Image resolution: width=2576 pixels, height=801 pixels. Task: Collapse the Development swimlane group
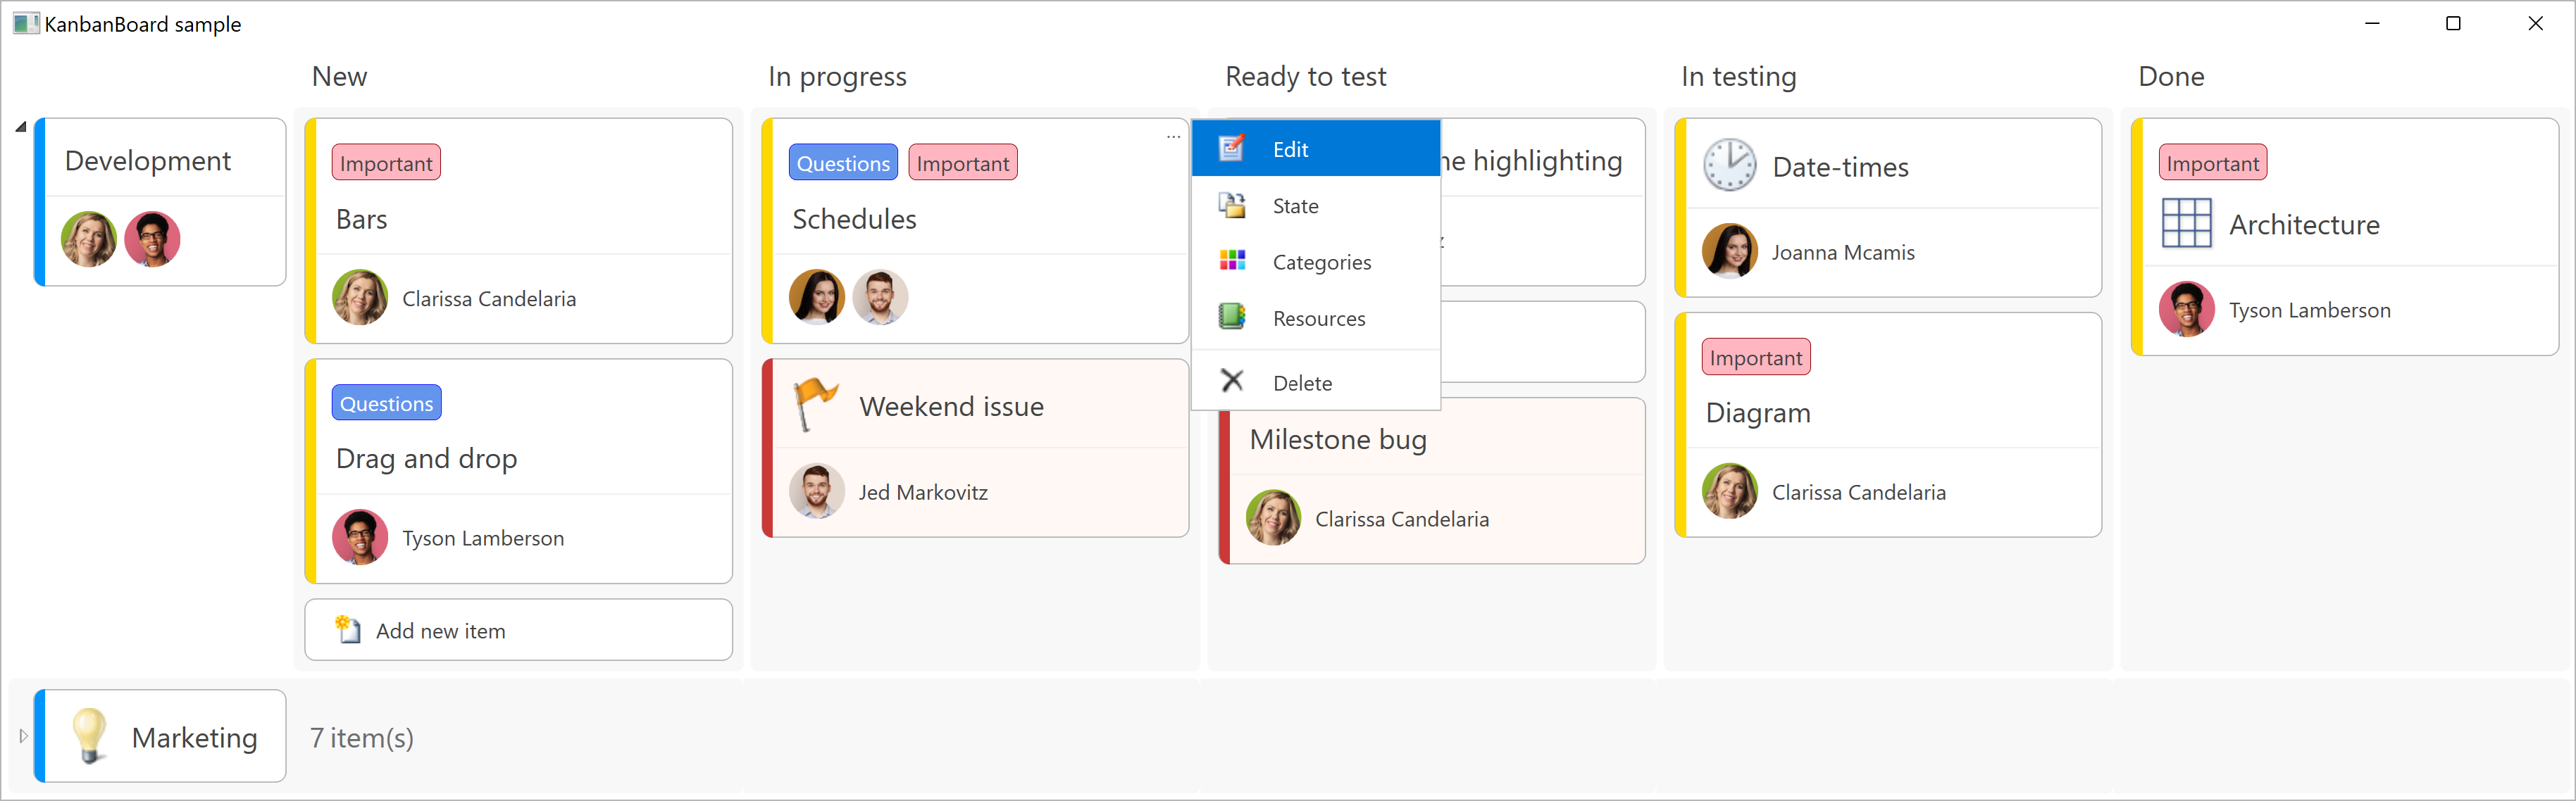(x=21, y=127)
